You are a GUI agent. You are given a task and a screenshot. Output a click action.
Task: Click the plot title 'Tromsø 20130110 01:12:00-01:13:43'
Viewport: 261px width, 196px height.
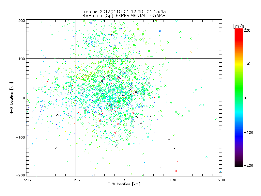[124, 11]
